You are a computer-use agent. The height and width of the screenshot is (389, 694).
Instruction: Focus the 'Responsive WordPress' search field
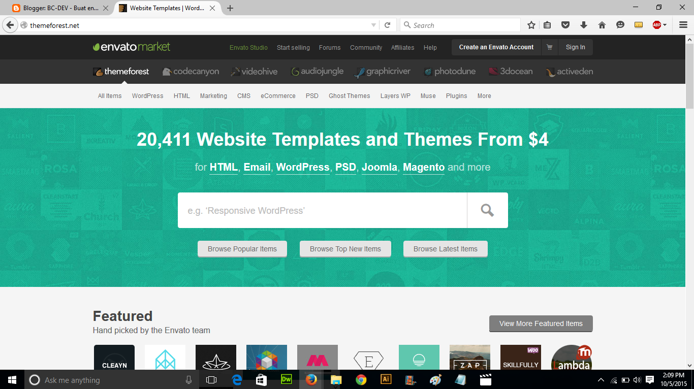322,210
